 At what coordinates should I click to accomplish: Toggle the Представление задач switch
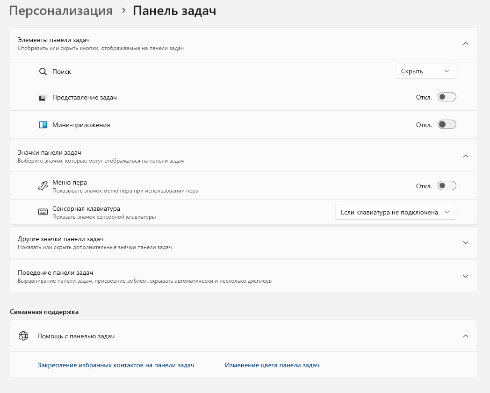(447, 97)
